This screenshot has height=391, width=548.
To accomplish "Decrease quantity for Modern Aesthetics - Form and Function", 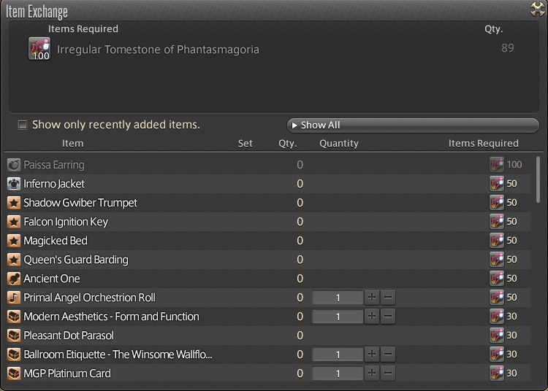I will 388,317.
